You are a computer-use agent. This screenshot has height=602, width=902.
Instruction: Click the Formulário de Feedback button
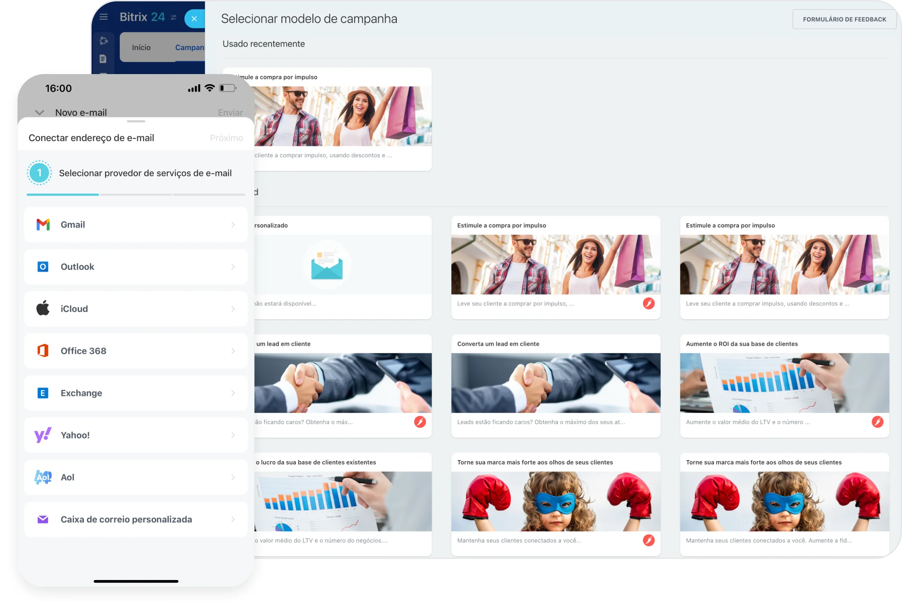[x=844, y=19]
